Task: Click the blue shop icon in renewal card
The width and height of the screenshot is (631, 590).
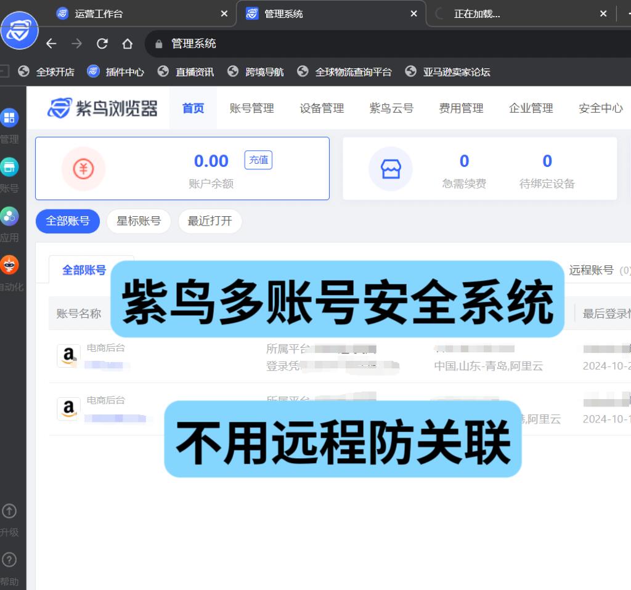Action: [x=391, y=169]
